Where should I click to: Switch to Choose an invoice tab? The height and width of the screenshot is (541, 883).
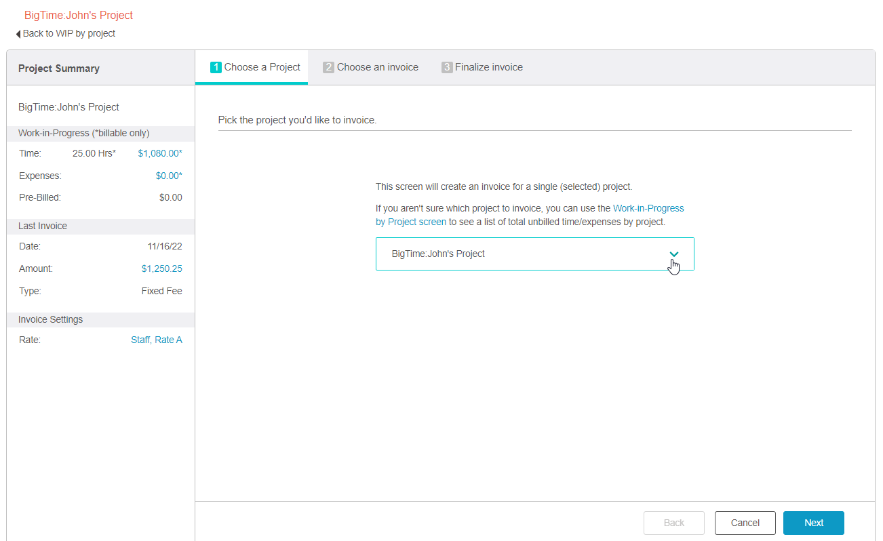point(370,67)
